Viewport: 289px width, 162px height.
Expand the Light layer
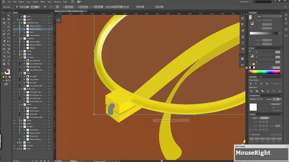tap(21, 17)
